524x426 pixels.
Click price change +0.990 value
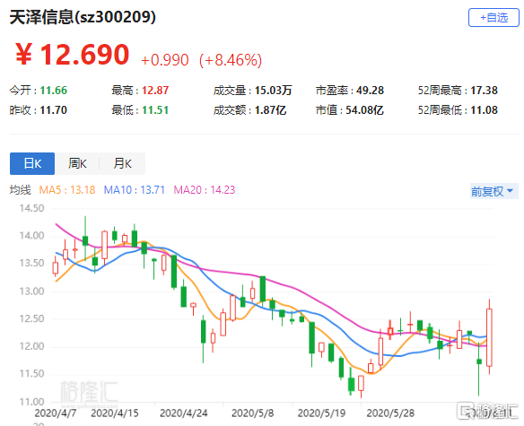(165, 60)
